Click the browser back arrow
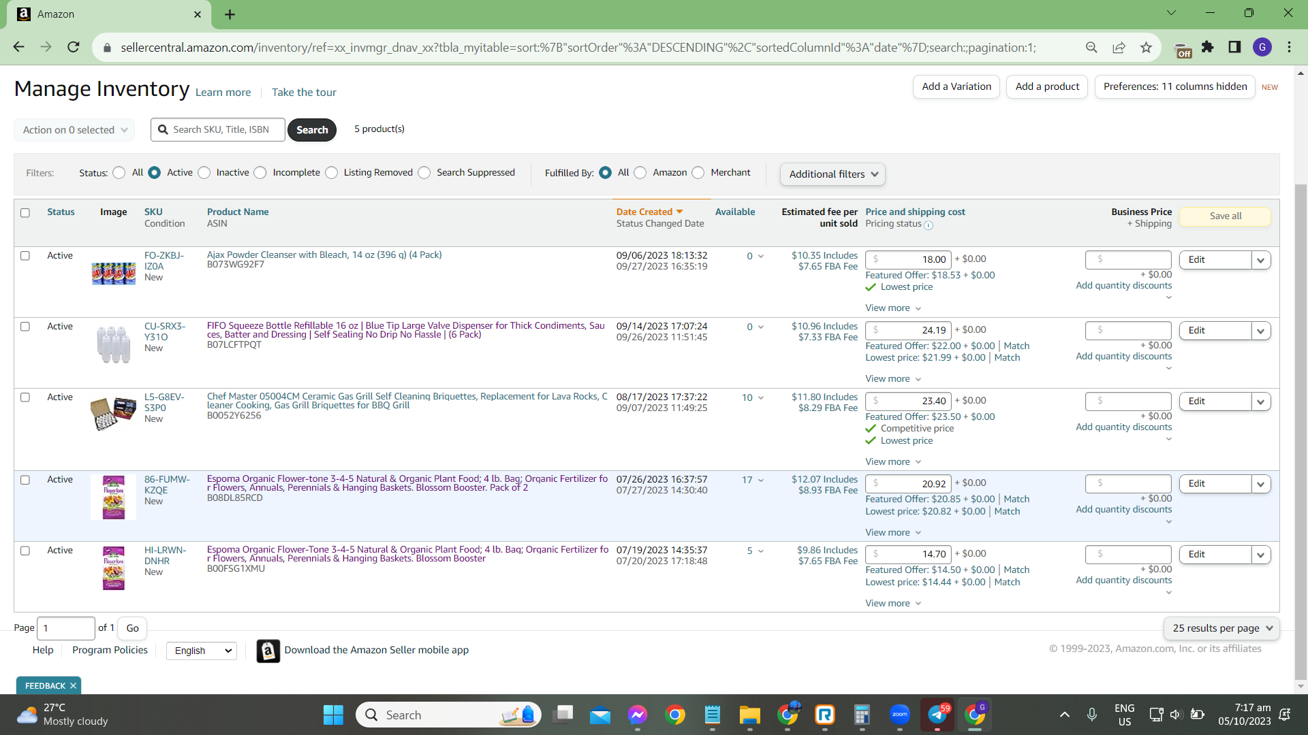 18,47
